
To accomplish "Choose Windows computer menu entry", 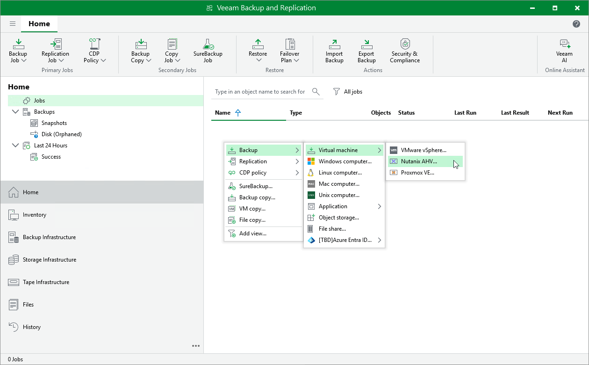I will (345, 161).
